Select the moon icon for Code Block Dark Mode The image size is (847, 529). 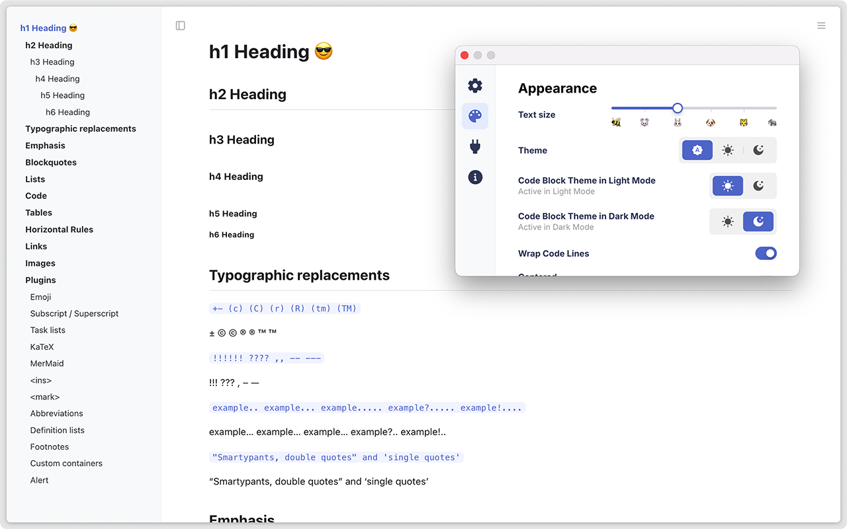758,222
